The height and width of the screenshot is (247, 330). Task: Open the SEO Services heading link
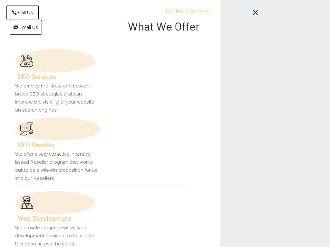click(x=37, y=77)
